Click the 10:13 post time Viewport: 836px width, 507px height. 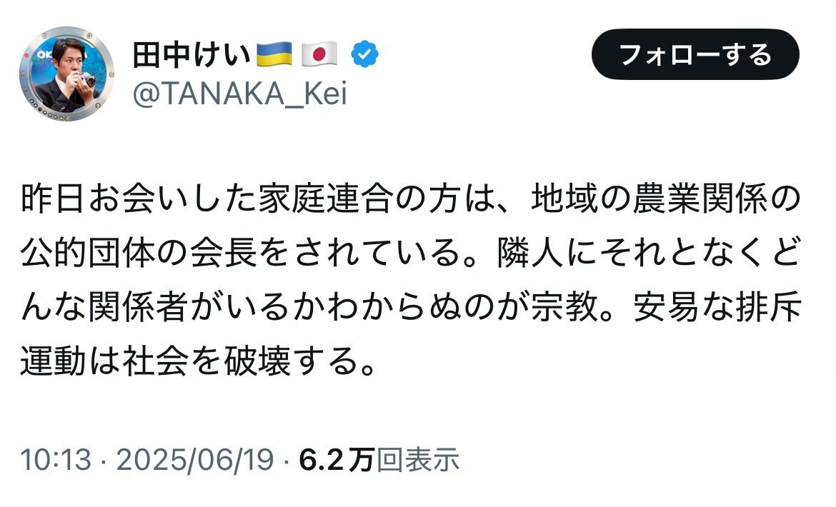point(56,459)
